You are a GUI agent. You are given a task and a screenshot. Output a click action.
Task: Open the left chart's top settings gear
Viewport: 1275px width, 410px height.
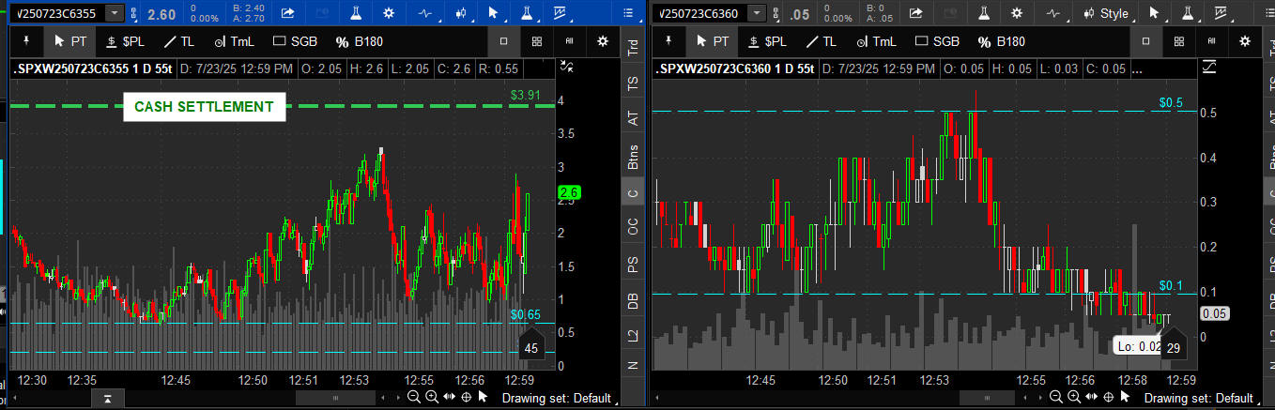pyautogui.click(x=389, y=13)
